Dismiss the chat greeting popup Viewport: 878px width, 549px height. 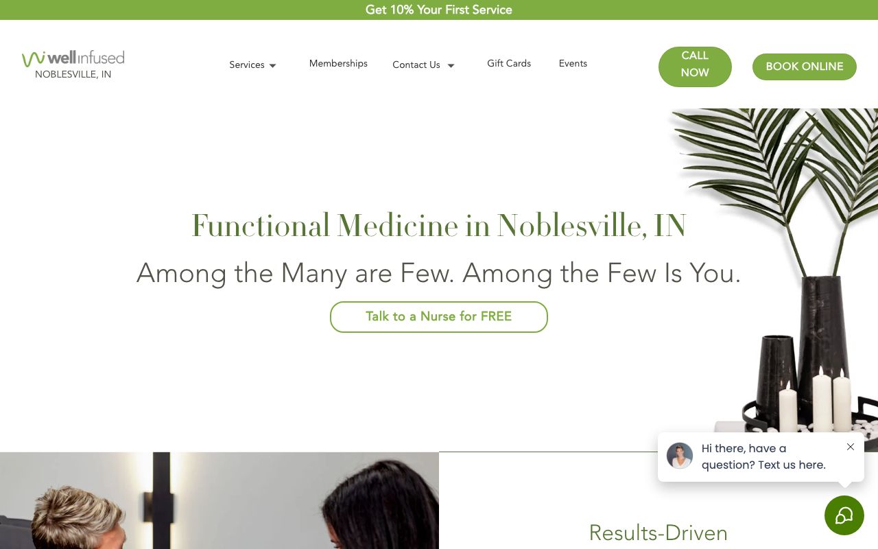click(851, 447)
